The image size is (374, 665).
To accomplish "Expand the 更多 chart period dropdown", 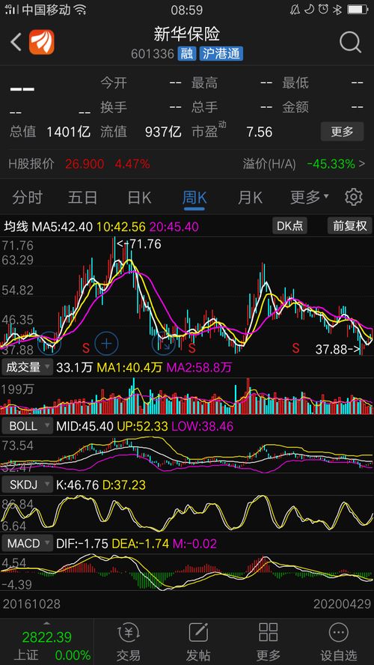I will click(x=309, y=197).
